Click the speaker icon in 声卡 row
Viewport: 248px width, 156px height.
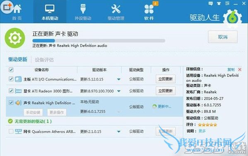(x=18, y=103)
